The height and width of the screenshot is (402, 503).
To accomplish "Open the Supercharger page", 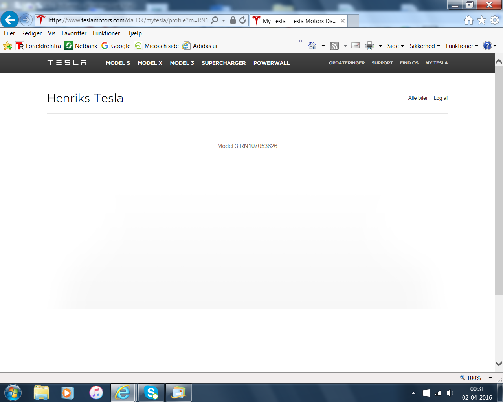I will (x=224, y=63).
